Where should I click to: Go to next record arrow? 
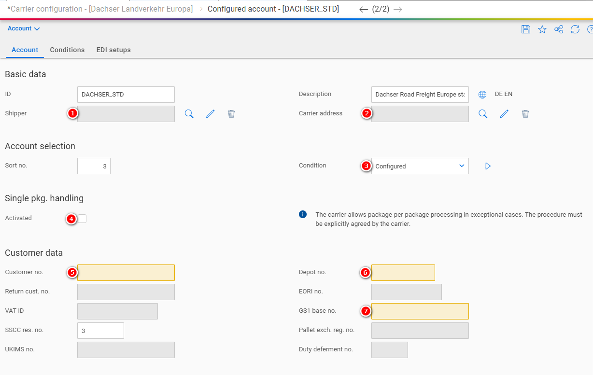click(x=398, y=9)
